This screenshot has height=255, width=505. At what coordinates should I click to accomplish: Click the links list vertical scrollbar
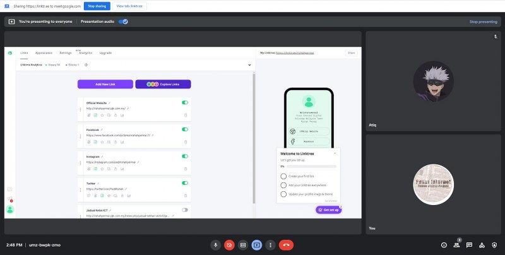[x=254, y=138]
